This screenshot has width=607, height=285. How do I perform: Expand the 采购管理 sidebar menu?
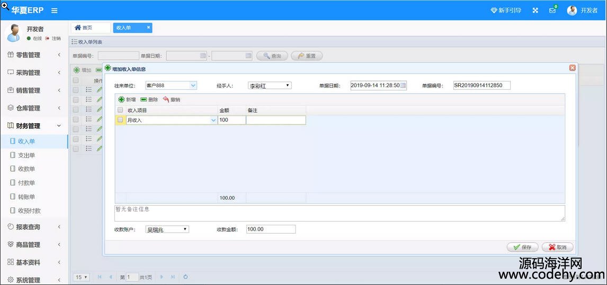[x=34, y=72]
